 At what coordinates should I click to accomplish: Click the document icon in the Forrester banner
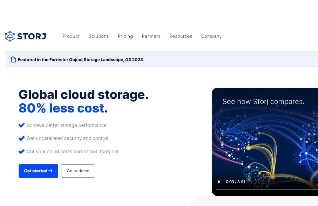14,59
